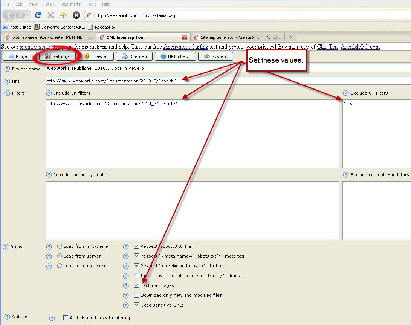Check Add skipped links to sitemap
This screenshot has height=325, width=411.
click(66, 318)
